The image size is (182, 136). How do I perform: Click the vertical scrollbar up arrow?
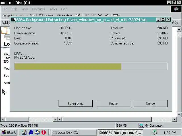[x=179, y=29]
